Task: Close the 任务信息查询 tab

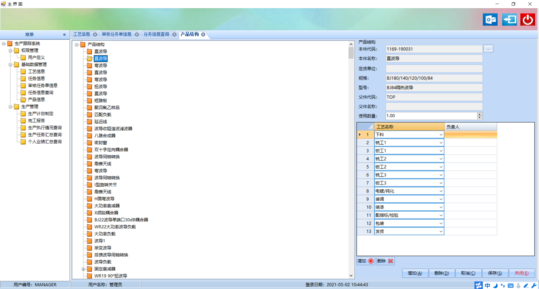Action: point(174,35)
